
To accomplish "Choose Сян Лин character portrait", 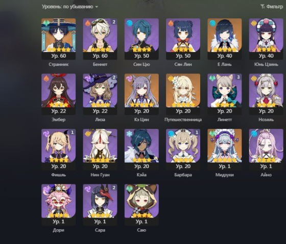I will pyautogui.click(x=183, y=39).
